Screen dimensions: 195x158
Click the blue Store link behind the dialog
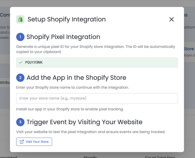click(189, 49)
